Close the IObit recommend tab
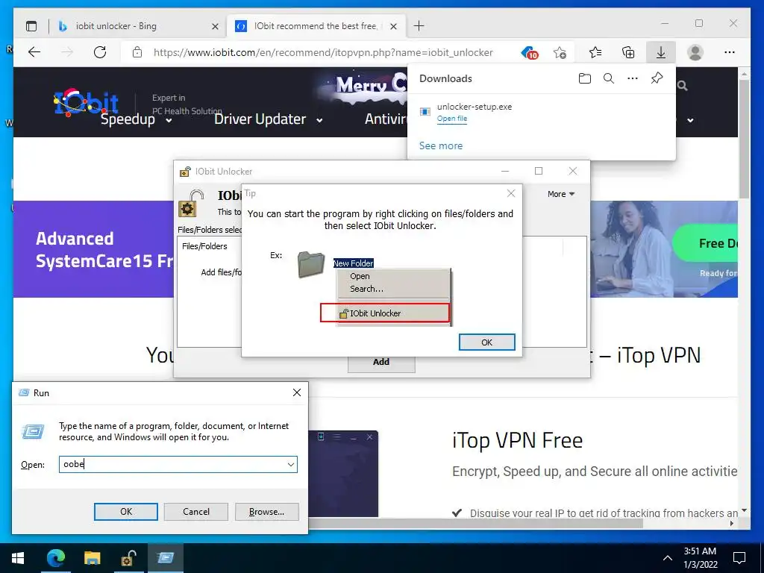 pyautogui.click(x=394, y=26)
